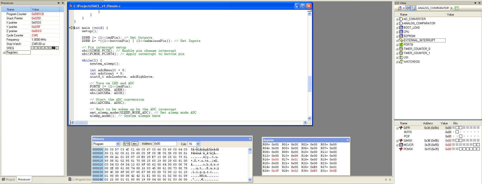Click main.c document icon in title bar
Image resolution: width=482 pixels, height=184 pixels.
[71, 6]
